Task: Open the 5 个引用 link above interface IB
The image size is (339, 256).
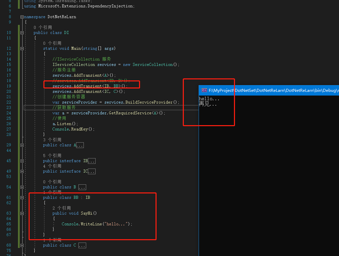Action: coord(52,155)
